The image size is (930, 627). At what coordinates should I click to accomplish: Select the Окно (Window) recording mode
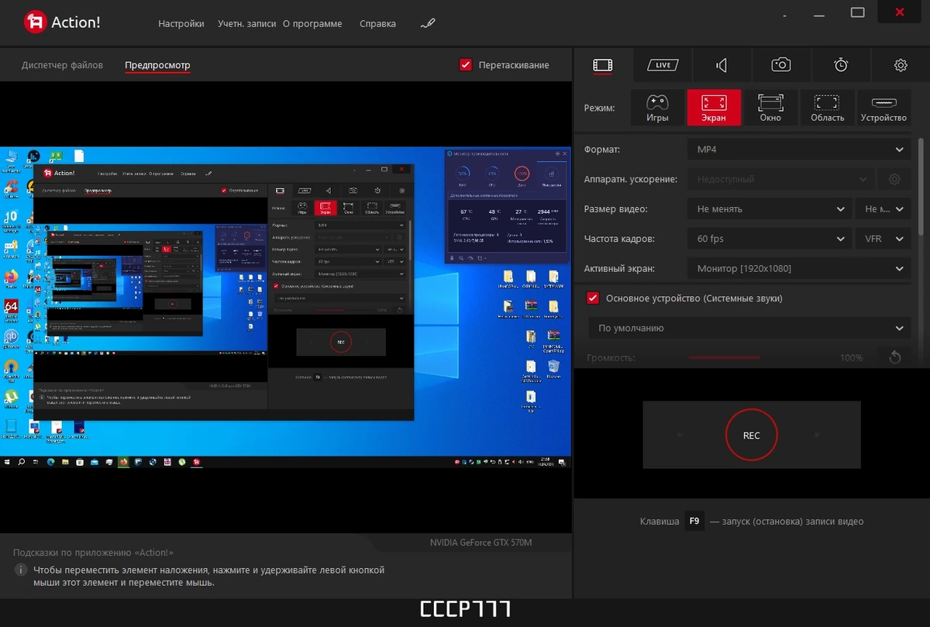click(770, 108)
